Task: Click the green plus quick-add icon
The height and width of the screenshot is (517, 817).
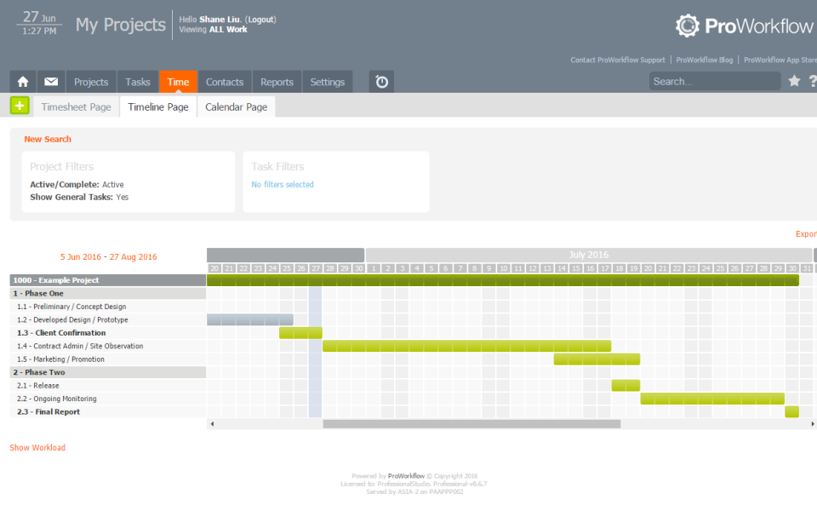Action: point(18,105)
